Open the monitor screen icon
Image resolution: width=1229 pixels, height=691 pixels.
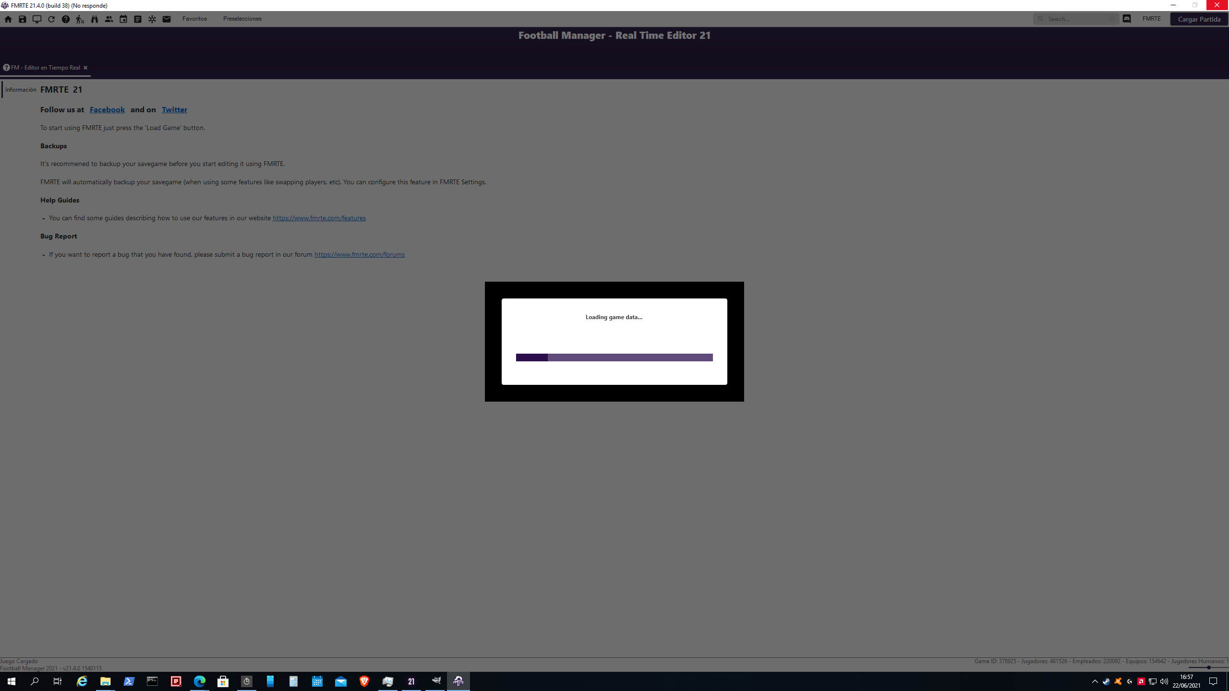(37, 19)
